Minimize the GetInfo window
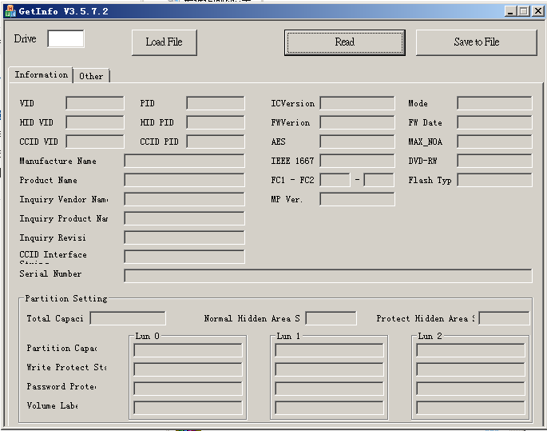The height and width of the screenshot is (431, 547). tap(511, 11)
